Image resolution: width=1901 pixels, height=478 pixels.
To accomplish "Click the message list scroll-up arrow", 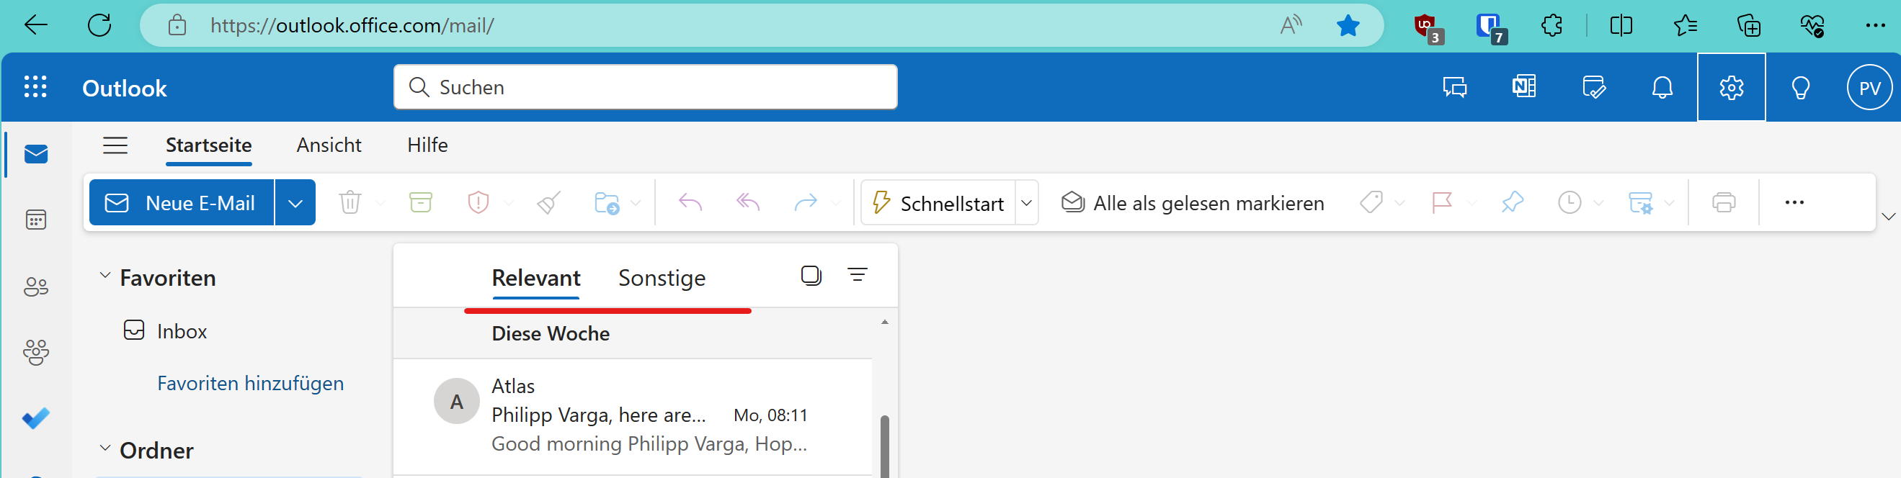I will pos(884,323).
